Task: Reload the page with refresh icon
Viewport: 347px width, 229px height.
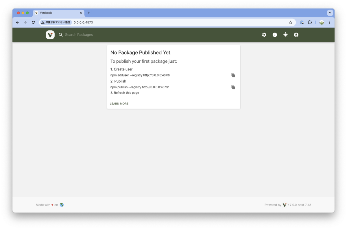Action: 33,22
